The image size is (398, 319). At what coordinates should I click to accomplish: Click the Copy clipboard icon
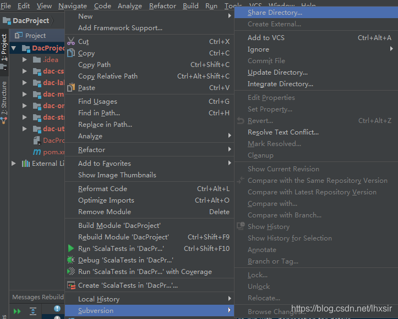[71, 53]
